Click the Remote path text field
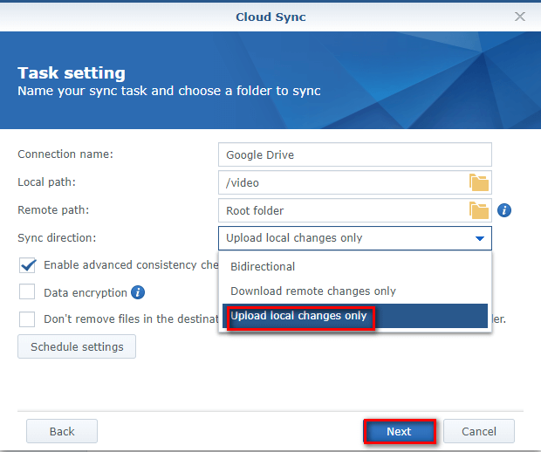The width and height of the screenshot is (541, 452). [342, 210]
